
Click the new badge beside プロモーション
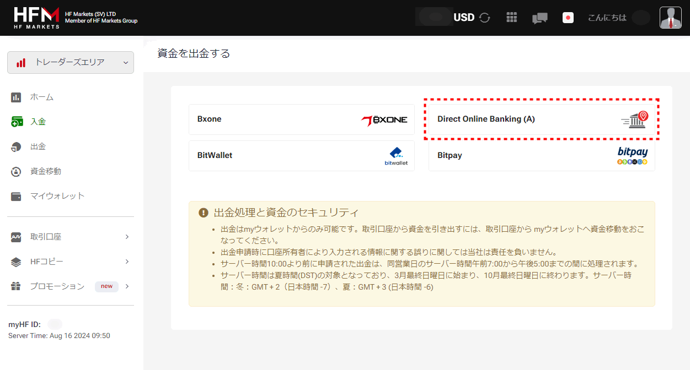(106, 286)
